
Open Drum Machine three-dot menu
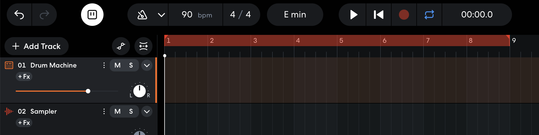(x=104, y=65)
